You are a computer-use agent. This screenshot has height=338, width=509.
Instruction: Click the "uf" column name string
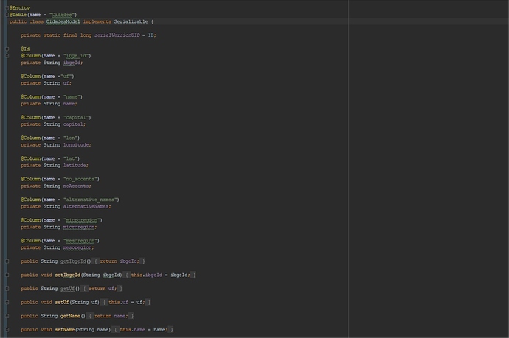tap(66, 77)
